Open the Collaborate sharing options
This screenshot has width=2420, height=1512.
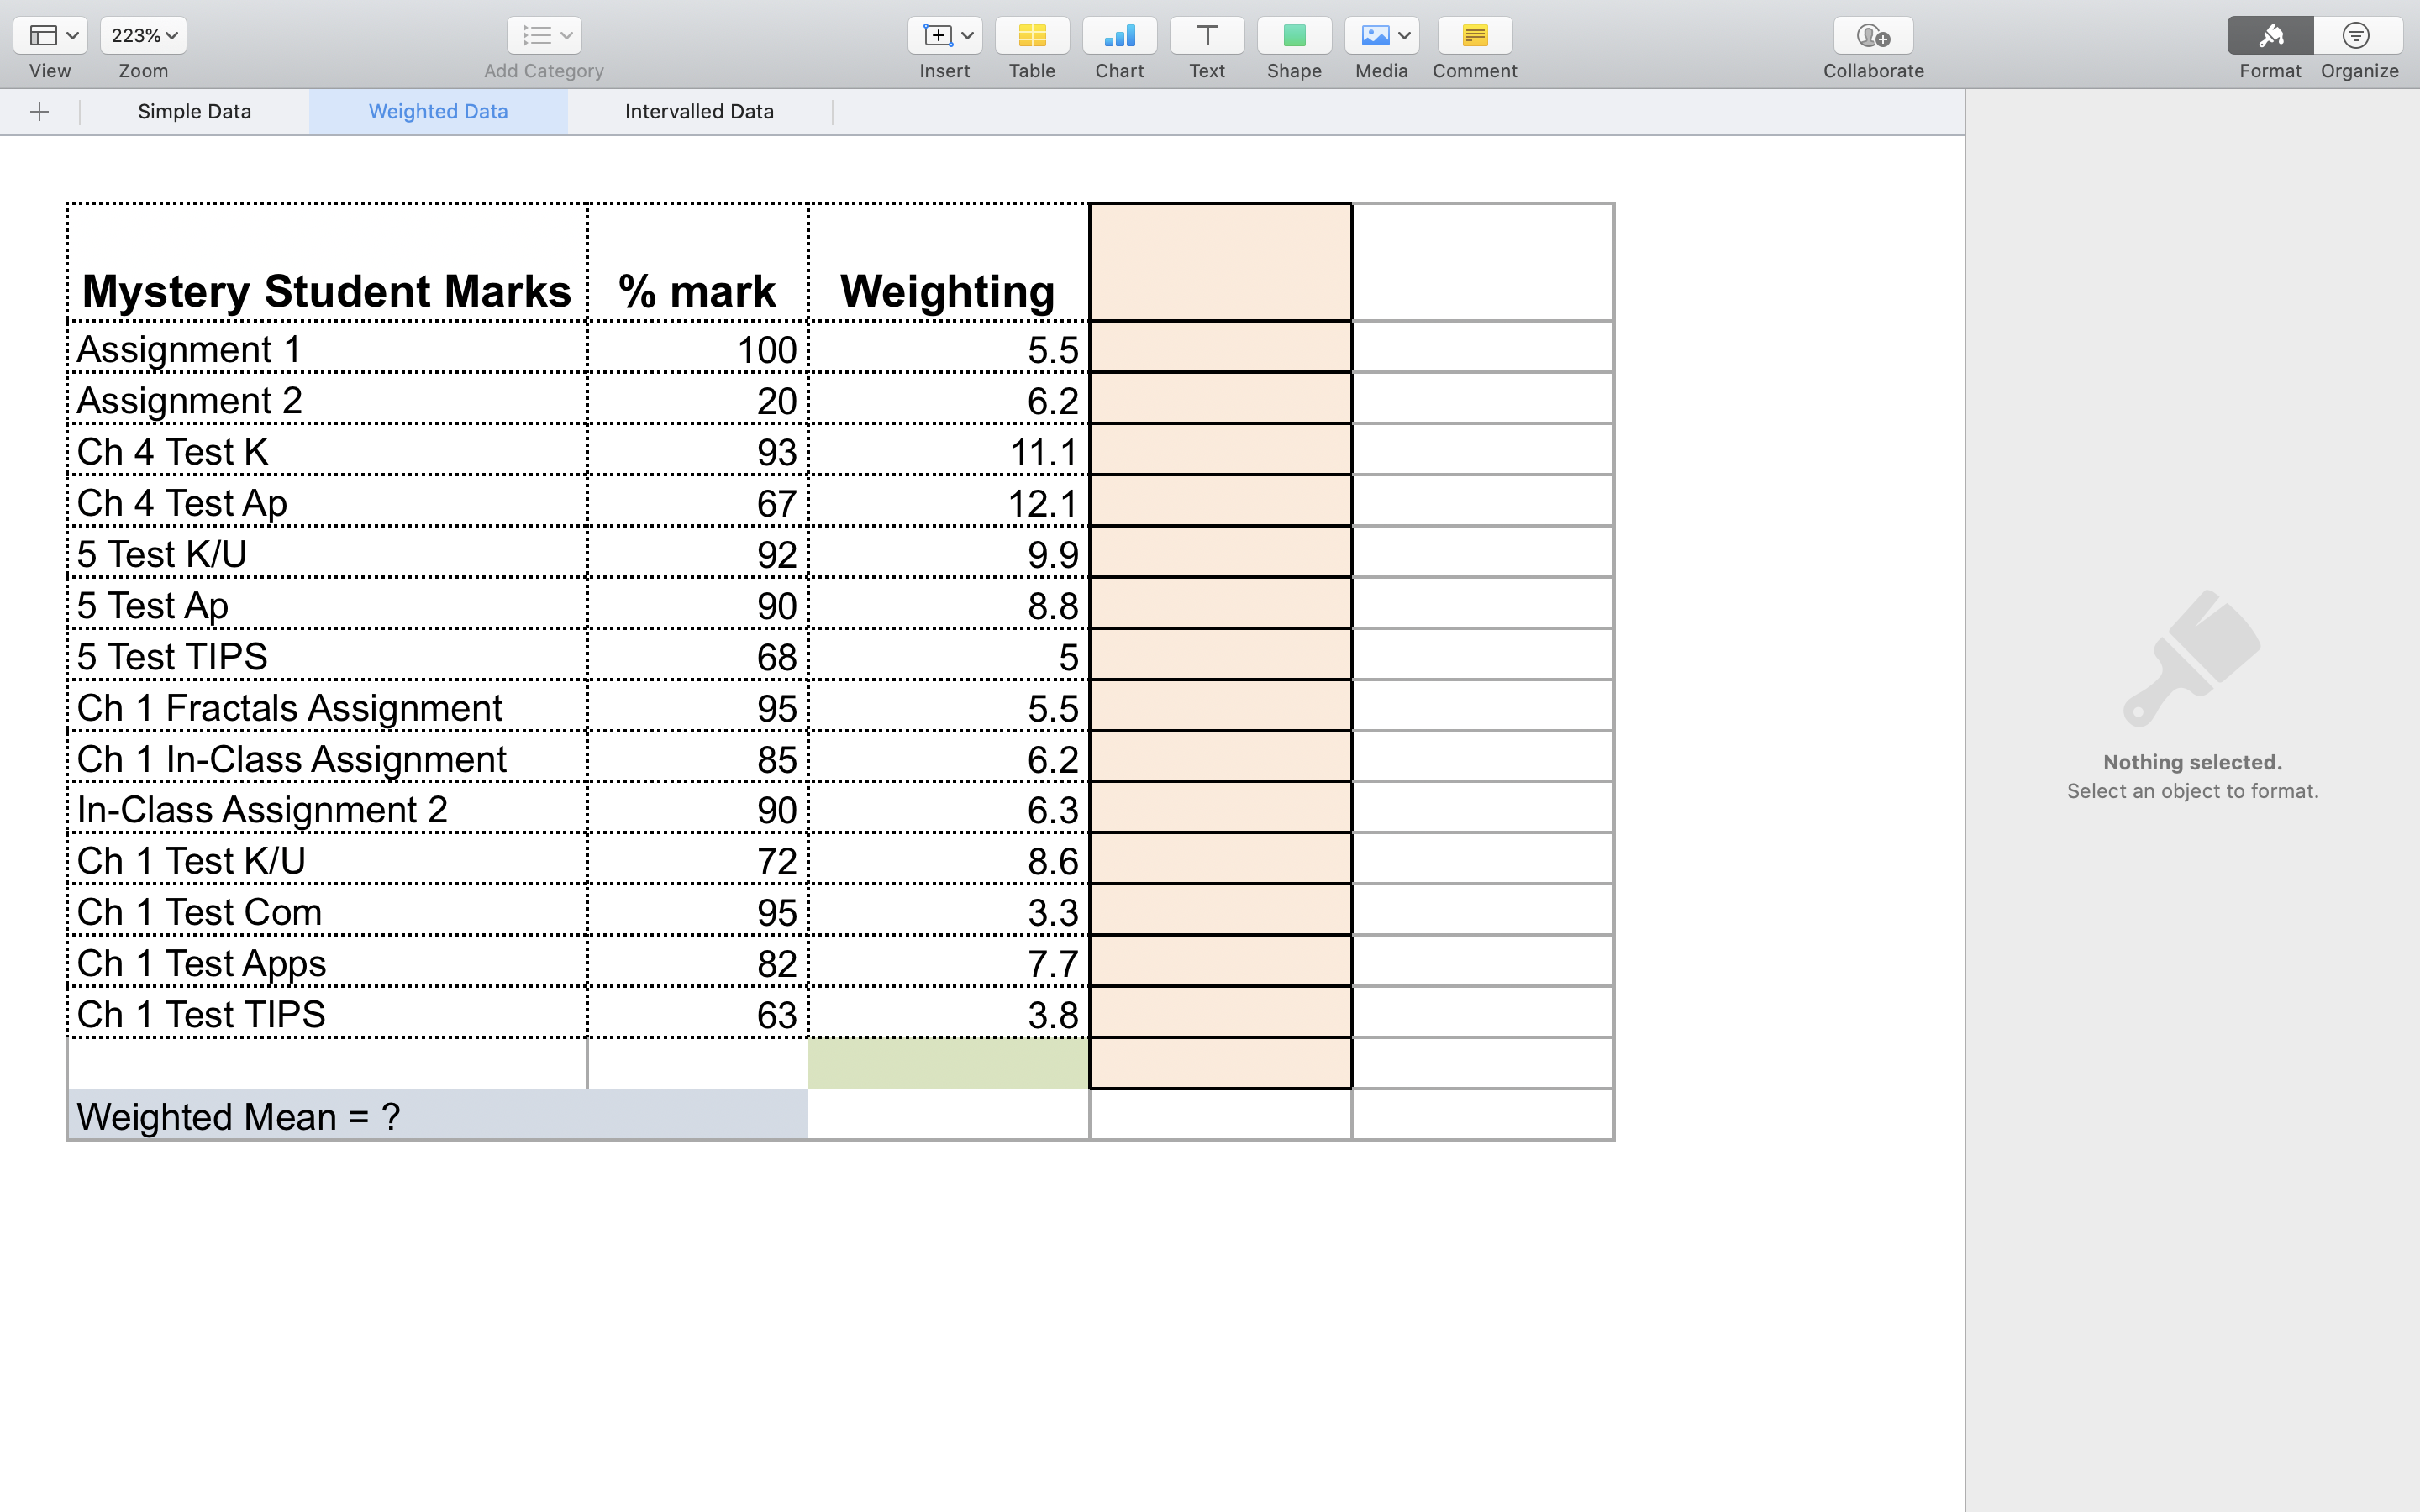(1871, 35)
